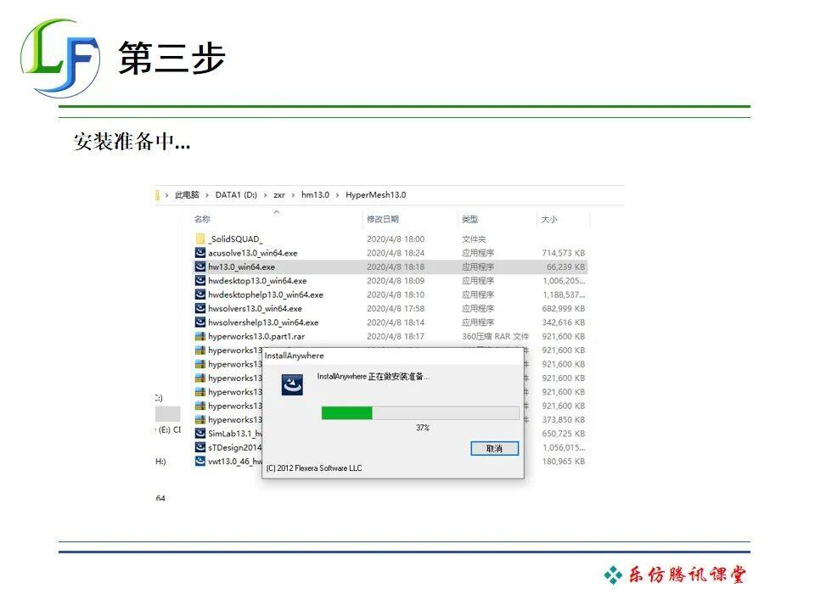
Task: Click the InstallAnywhere dialog logo icon
Action: click(x=292, y=385)
